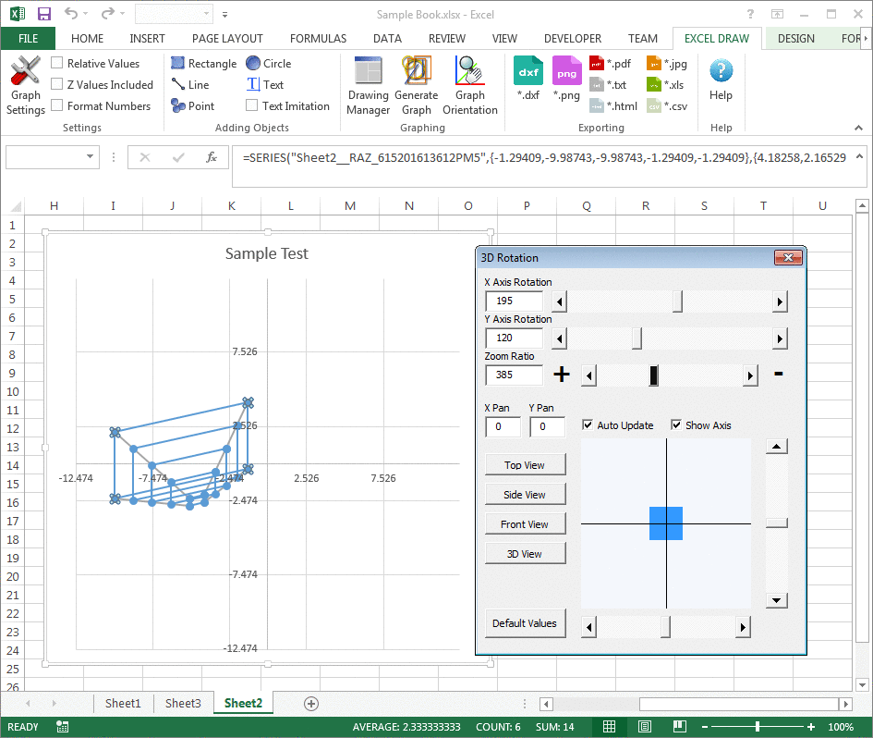
Task: Click the zoom in plus icon in 3D Rotation
Action: pos(562,374)
